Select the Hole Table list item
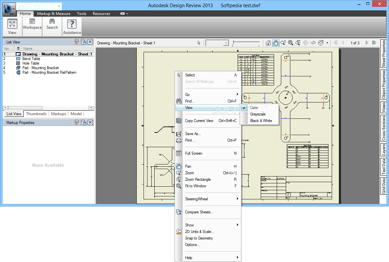 (49, 63)
